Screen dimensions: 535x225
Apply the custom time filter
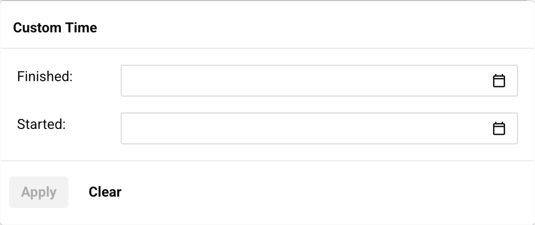click(39, 192)
